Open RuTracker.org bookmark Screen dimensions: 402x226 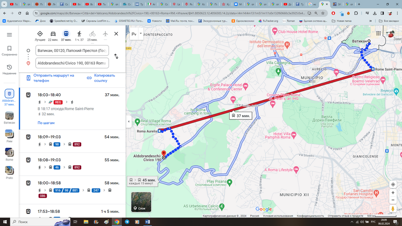[268, 21]
